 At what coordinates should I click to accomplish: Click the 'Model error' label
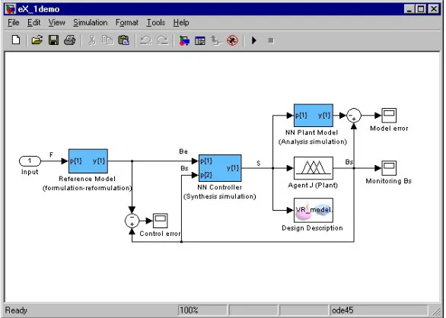(x=389, y=129)
